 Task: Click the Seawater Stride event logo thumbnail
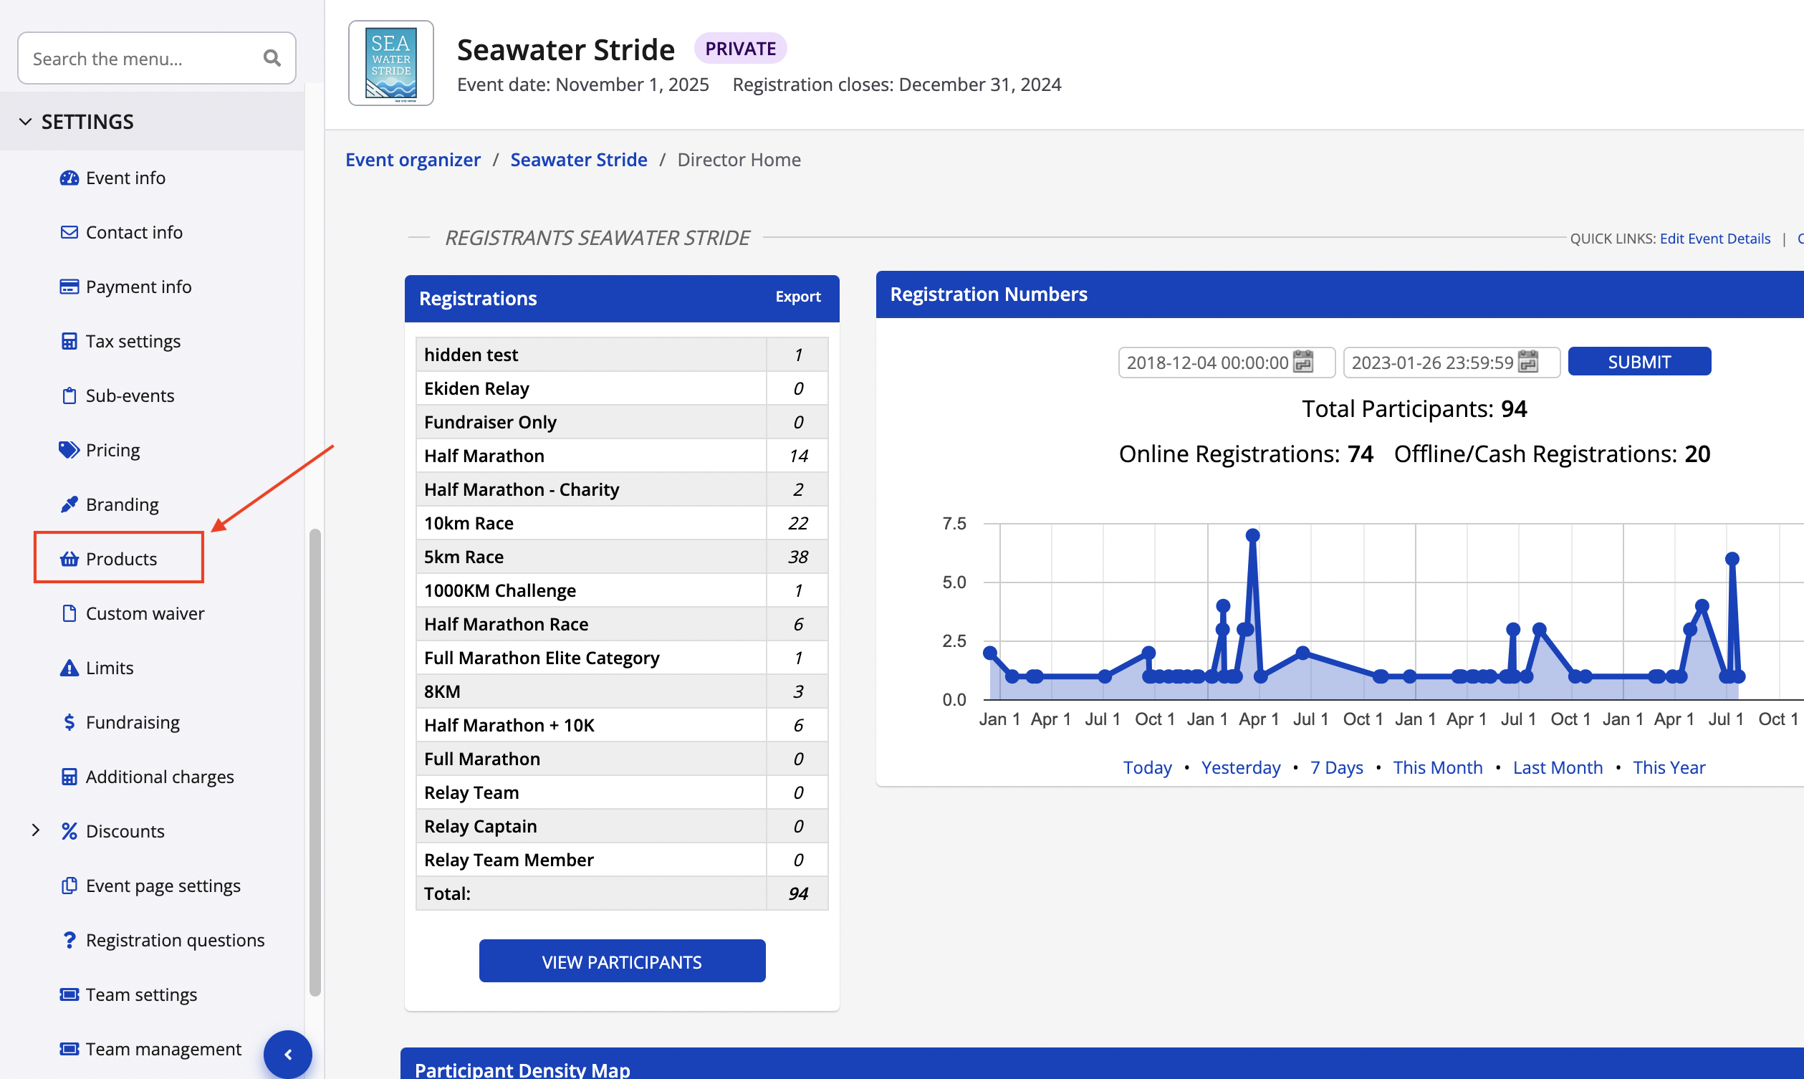(x=391, y=63)
